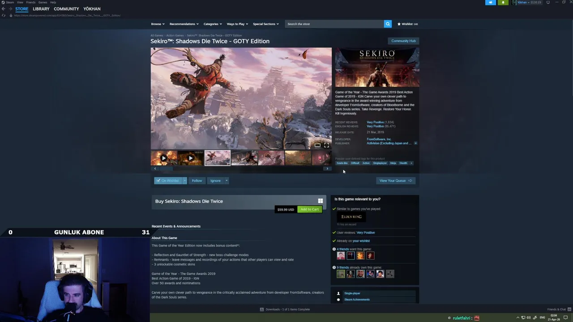Open the 'your wishlist' link
Image resolution: width=573 pixels, height=322 pixels.
pyautogui.click(x=361, y=241)
